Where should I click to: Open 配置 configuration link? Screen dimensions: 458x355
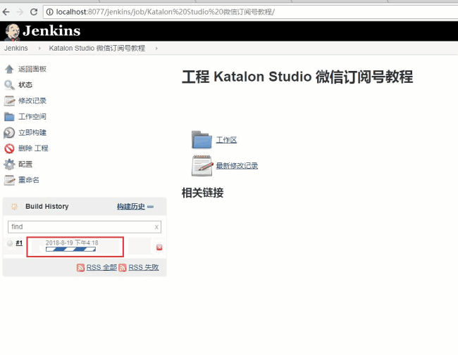[x=25, y=164]
